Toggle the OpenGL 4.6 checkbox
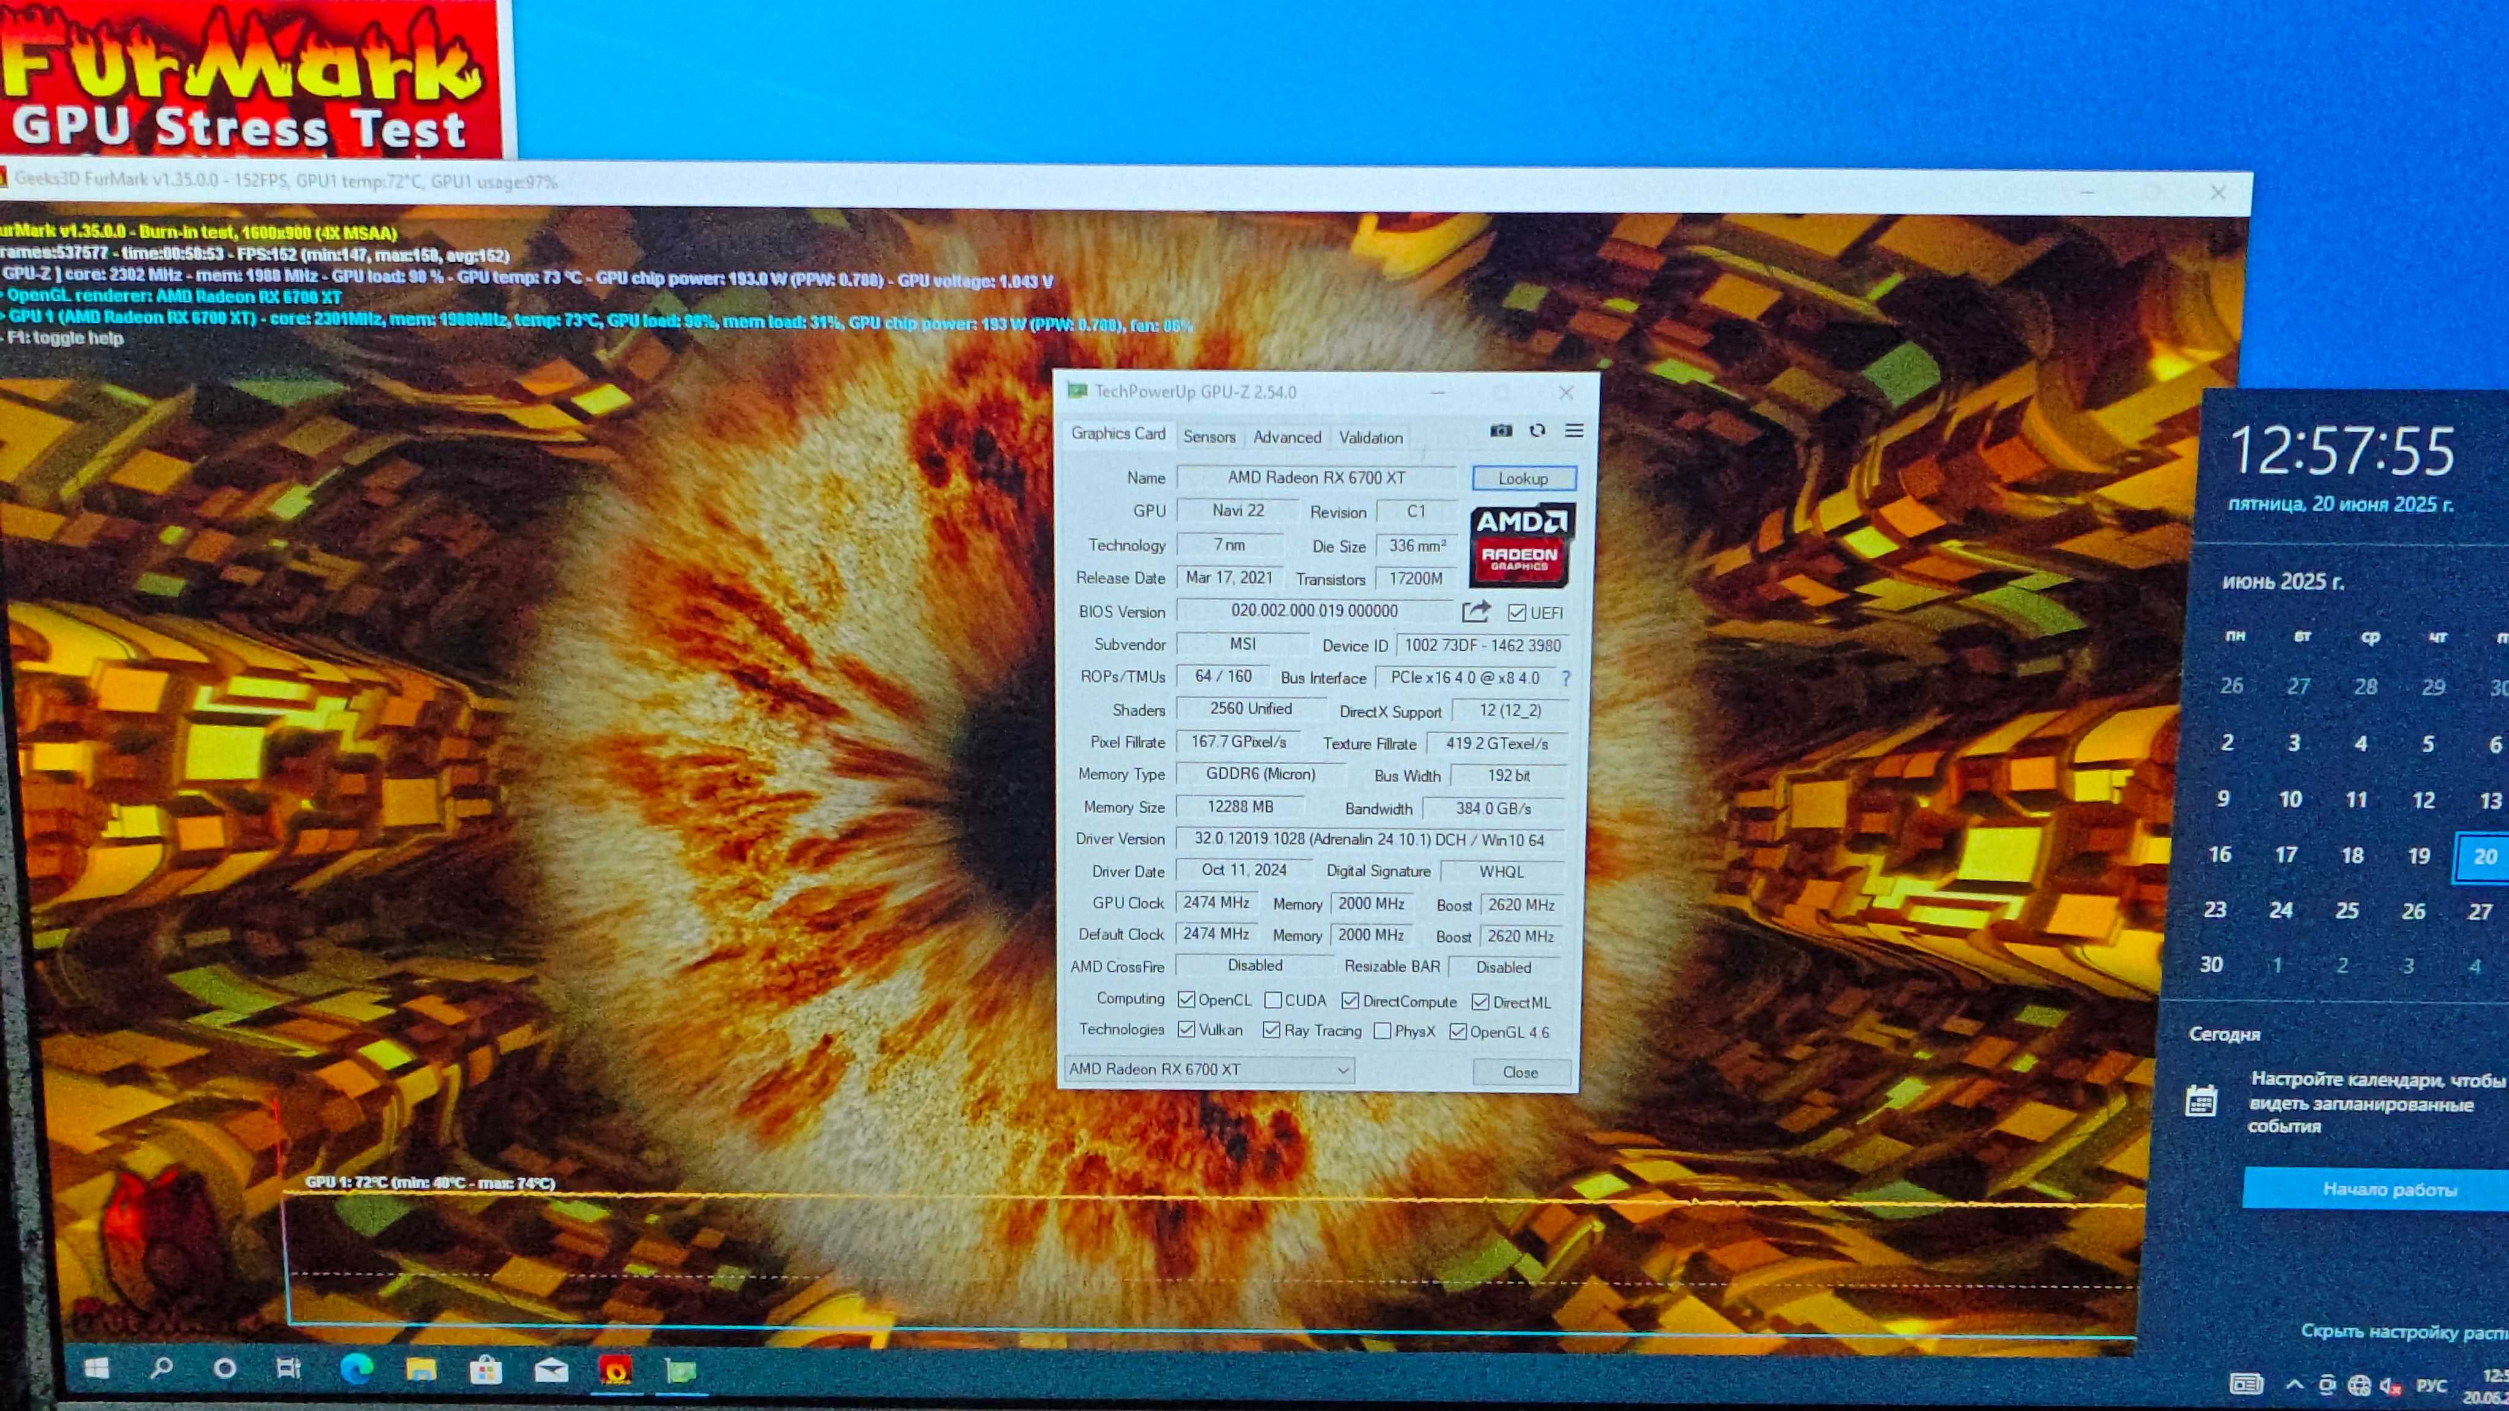The image size is (2509, 1411). point(1458,1032)
